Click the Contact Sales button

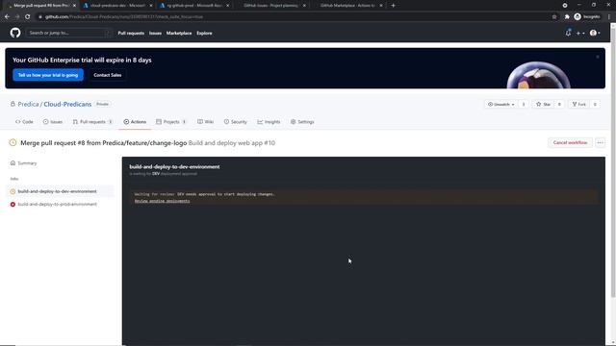click(x=107, y=75)
